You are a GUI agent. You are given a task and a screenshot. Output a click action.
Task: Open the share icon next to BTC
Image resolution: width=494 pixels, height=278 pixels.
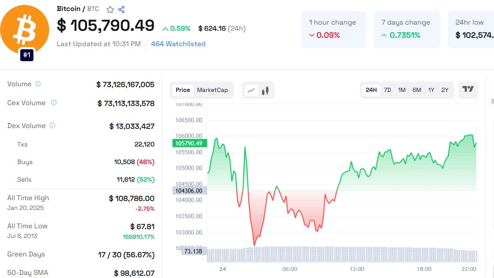click(x=121, y=9)
